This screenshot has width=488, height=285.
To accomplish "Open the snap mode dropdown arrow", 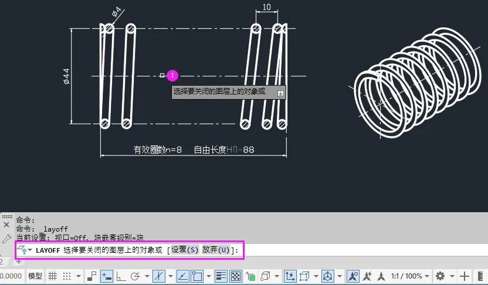I will 79,276.
